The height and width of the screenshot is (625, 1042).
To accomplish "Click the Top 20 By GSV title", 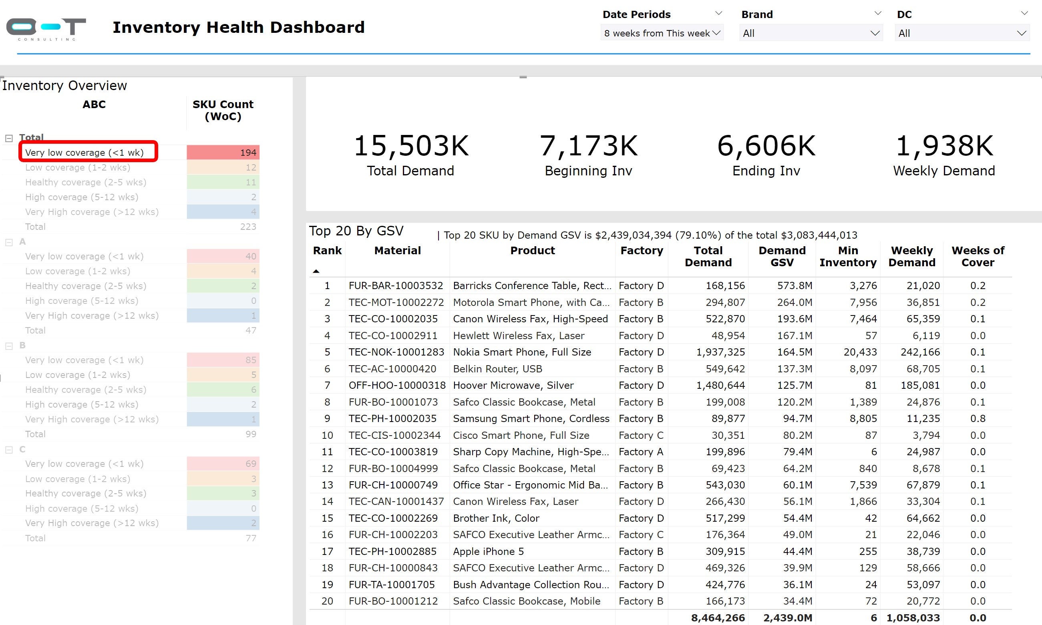I will 356,231.
